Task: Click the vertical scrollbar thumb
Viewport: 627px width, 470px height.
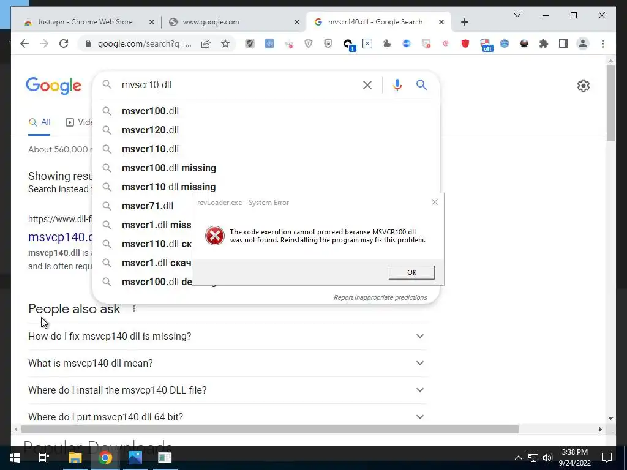Action: (610, 103)
